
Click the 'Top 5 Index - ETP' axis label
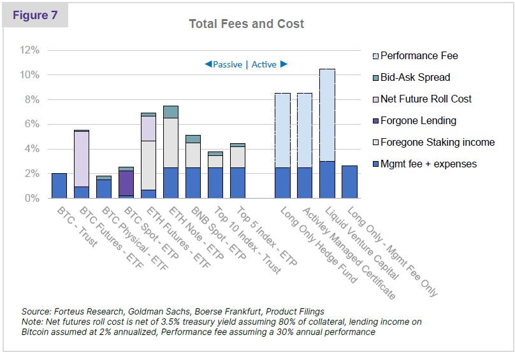[266, 236]
